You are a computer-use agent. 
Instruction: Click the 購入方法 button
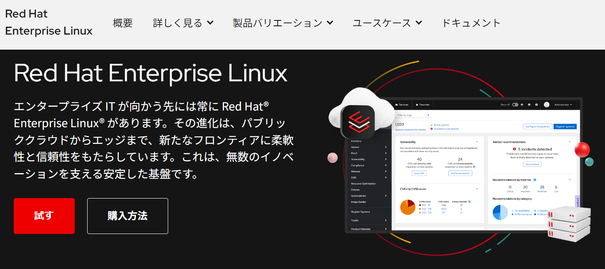(x=127, y=216)
